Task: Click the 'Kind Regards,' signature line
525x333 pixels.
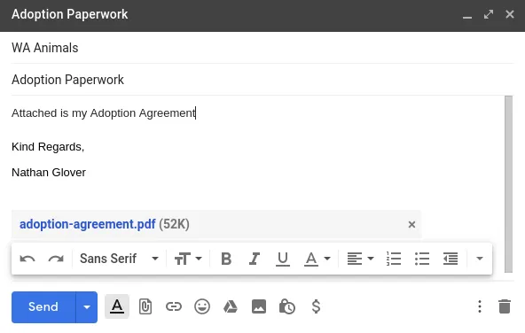Action: [x=48, y=147]
